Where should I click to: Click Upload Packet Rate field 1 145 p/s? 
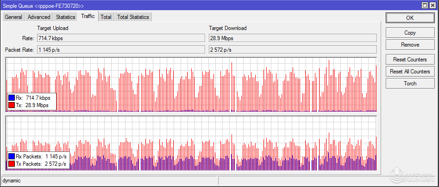121,50
